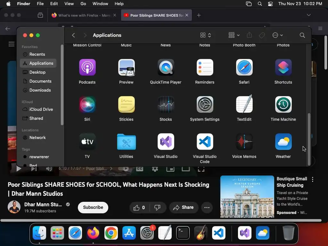Toggle macOS Control Center in menu bar
This screenshot has width=328, height=246.
coord(270,4)
